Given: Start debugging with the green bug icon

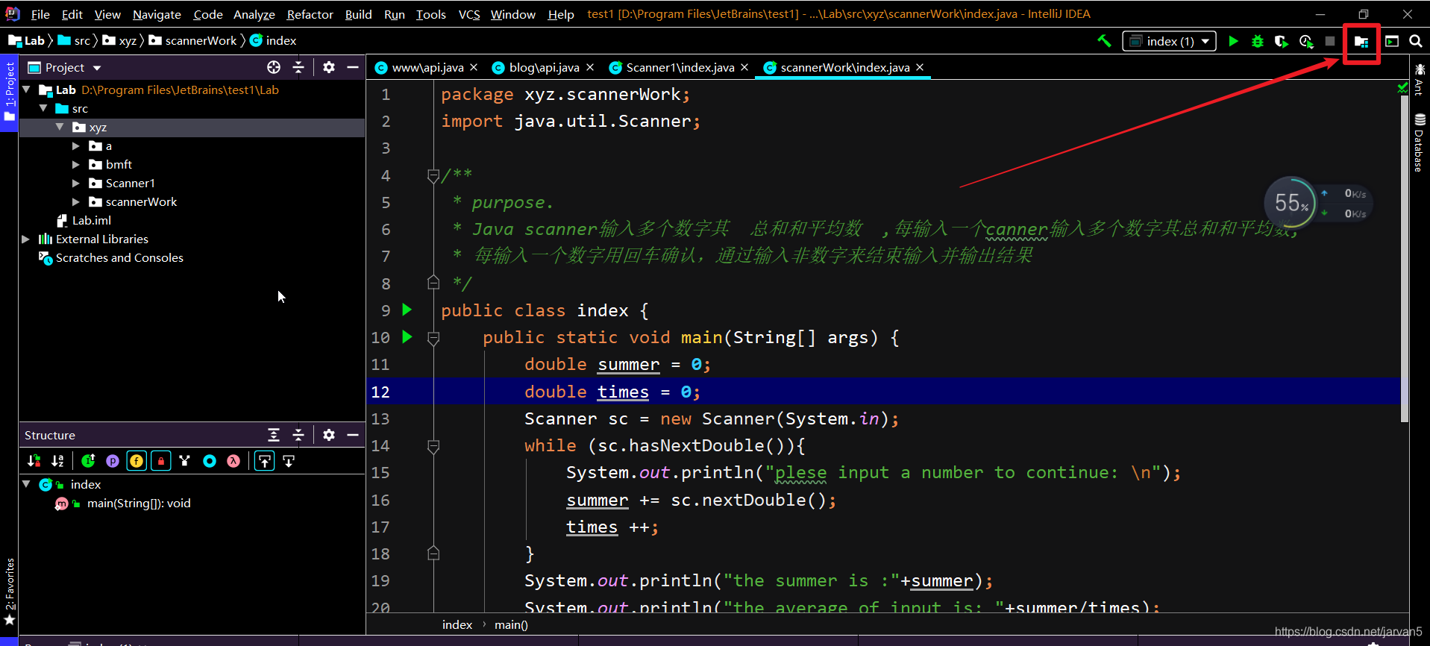Looking at the screenshot, I should pos(1258,41).
